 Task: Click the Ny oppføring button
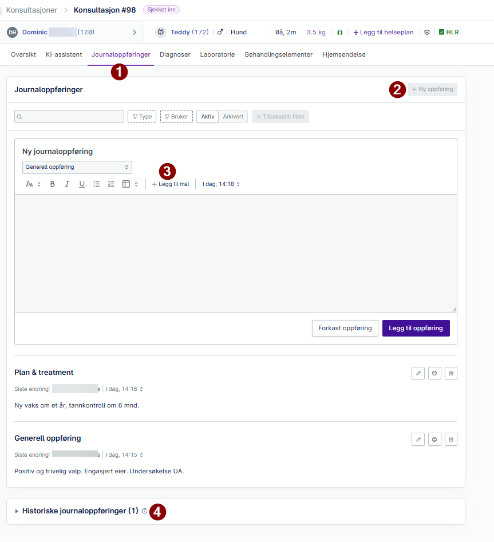pos(433,89)
